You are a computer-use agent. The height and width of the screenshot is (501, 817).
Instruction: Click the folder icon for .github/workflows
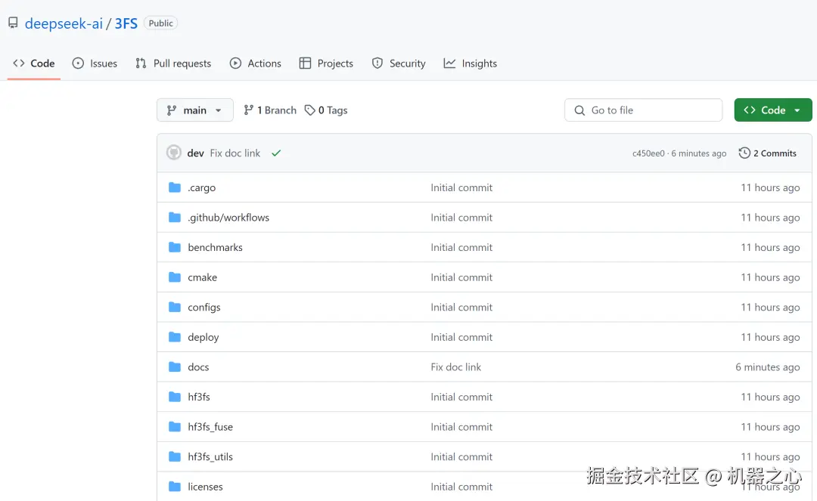(175, 218)
